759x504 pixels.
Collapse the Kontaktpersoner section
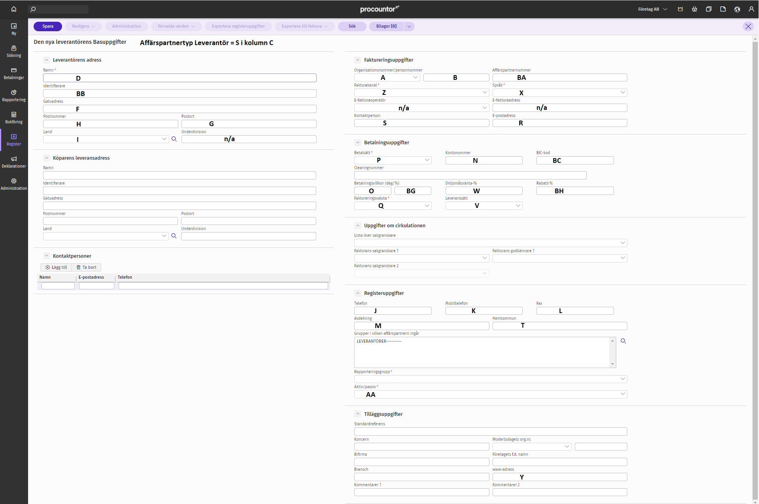tap(47, 256)
